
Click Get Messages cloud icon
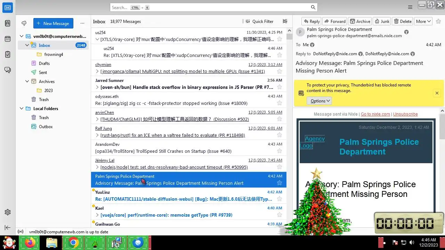pyautogui.click(x=24, y=23)
